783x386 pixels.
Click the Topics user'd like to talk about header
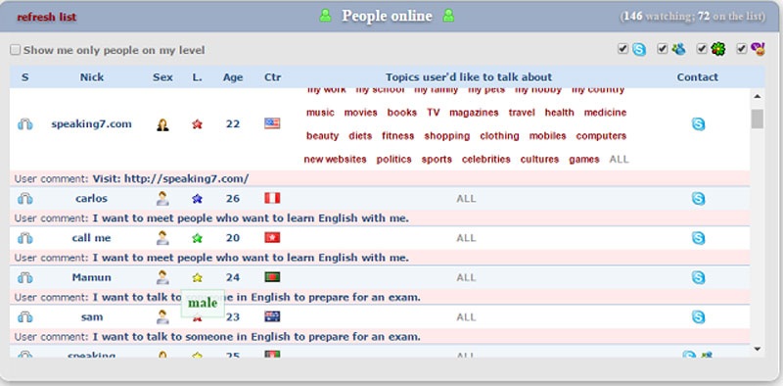469,77
